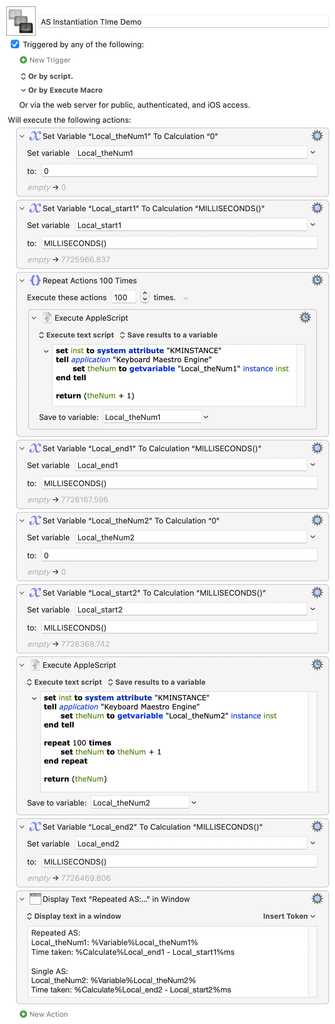Open gear menu for Set Variable Local_end2 action
335x1024 pixels.
317,826
